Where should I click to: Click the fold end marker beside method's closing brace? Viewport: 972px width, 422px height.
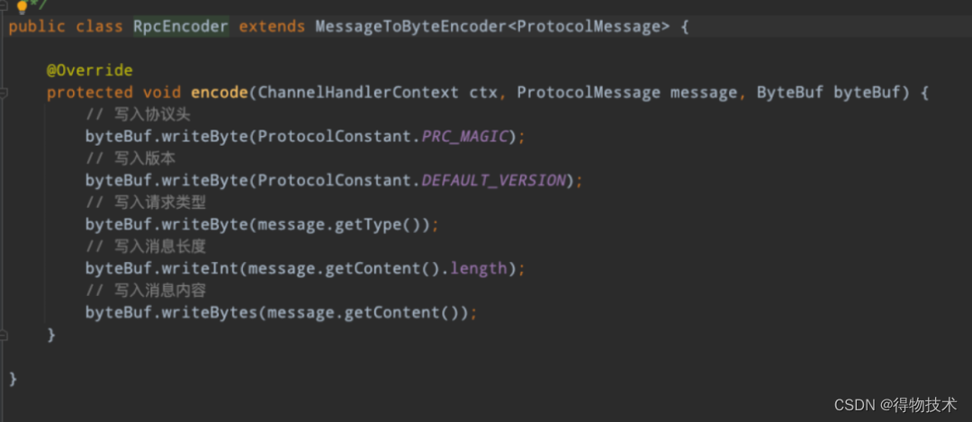pyautogui.click(x=4, y=336)
